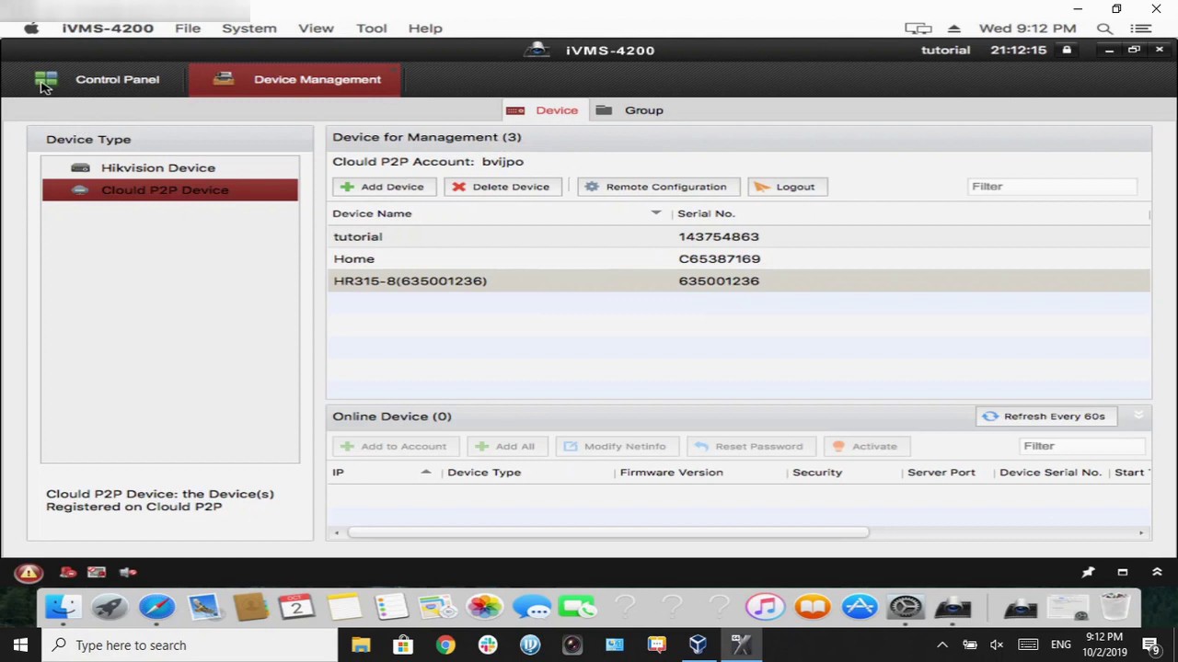
Task: Select the HR315-8(635001236) device row
Action: (739, 280)
